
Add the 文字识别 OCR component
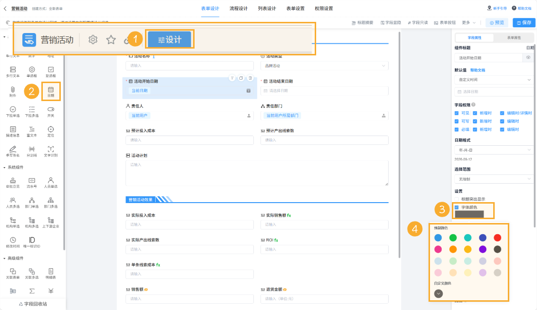tap(51, 151)
